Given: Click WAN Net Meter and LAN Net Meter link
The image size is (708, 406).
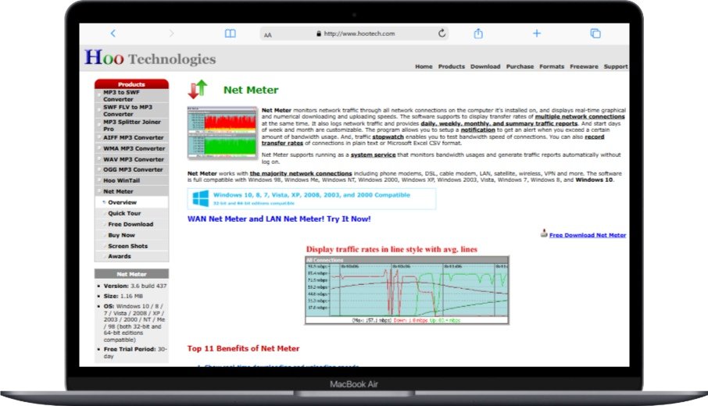Looking at the screenshot, I should click(x=279, y=219).
